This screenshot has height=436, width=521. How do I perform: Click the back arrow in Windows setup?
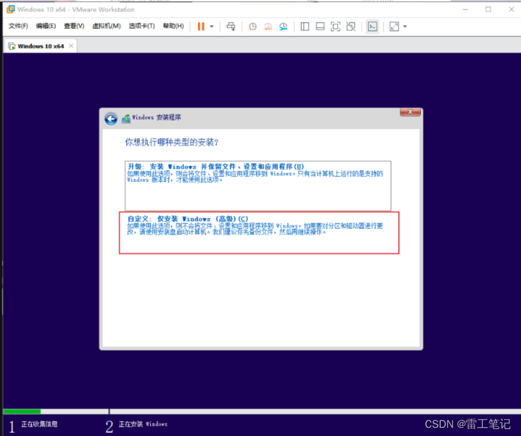pyautogui.click(x=111, y=119)
